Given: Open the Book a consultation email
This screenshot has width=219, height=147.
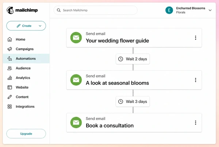Looking at the screenshot, I should pyautogui.click(x=134, y=123).
